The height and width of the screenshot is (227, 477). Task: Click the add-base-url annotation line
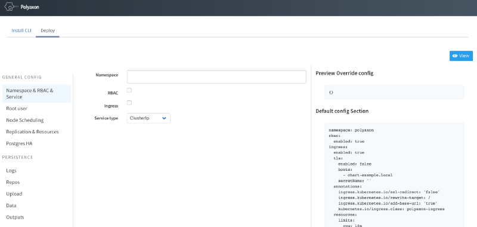[x=388, y=203]
